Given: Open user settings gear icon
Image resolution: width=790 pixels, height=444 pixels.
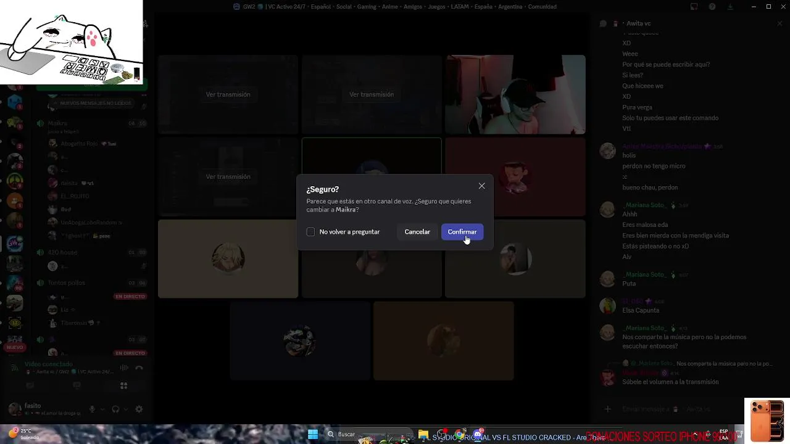Looking at the screenshot, I should pyautogui.click(x=139, y=409).
